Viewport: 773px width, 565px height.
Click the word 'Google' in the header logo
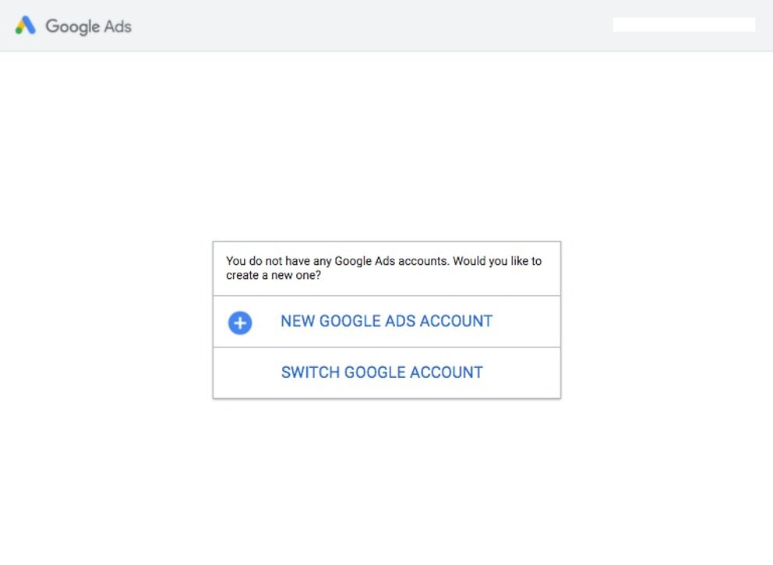coord(72,26)
